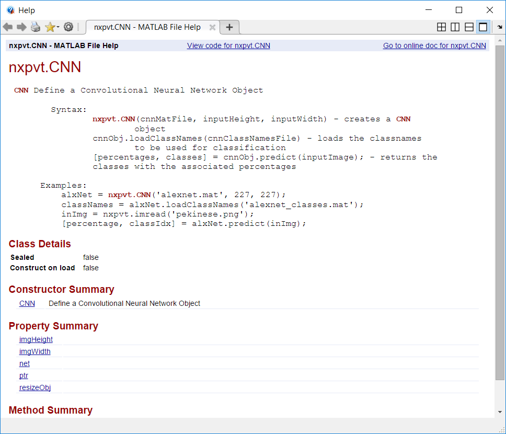Screen dimensions: 506x434
Task: Click the nxpvt.CNN page title heading
Action: coord(45,67)
